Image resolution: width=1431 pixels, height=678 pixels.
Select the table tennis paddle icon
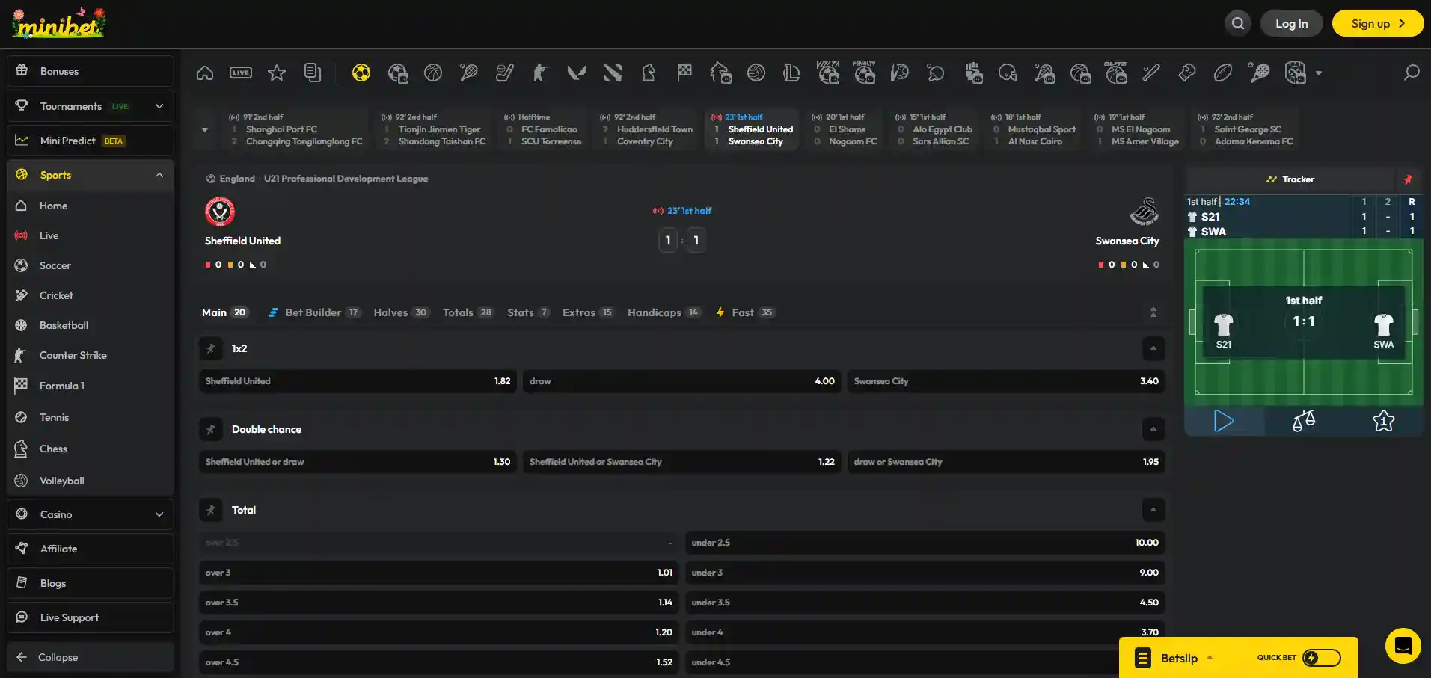pos(936,73)
